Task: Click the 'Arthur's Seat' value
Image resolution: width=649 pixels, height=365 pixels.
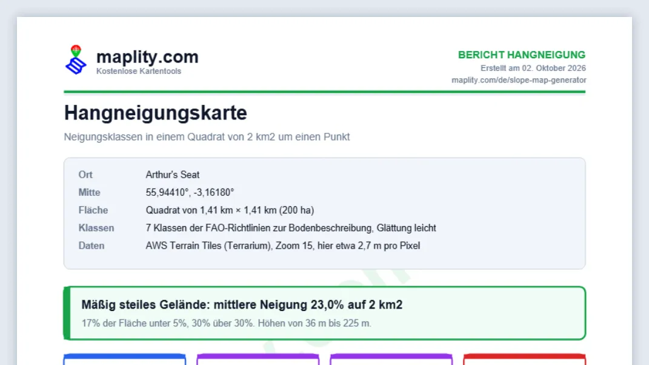Action: (x=173, y=175)
